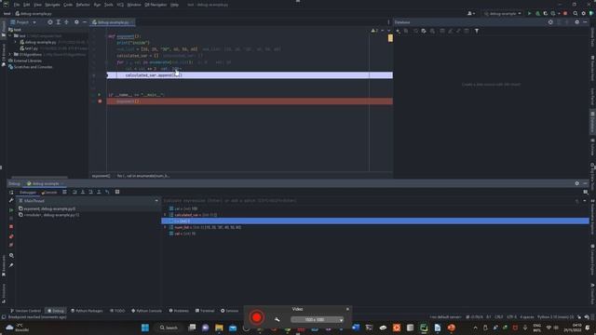Click Run with Coverage icon in top toolbar
The image size is (596, 335).
545,14
